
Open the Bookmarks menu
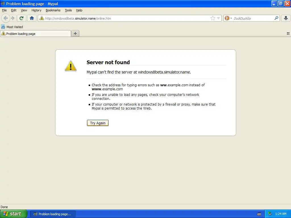(x=53, y=10)
